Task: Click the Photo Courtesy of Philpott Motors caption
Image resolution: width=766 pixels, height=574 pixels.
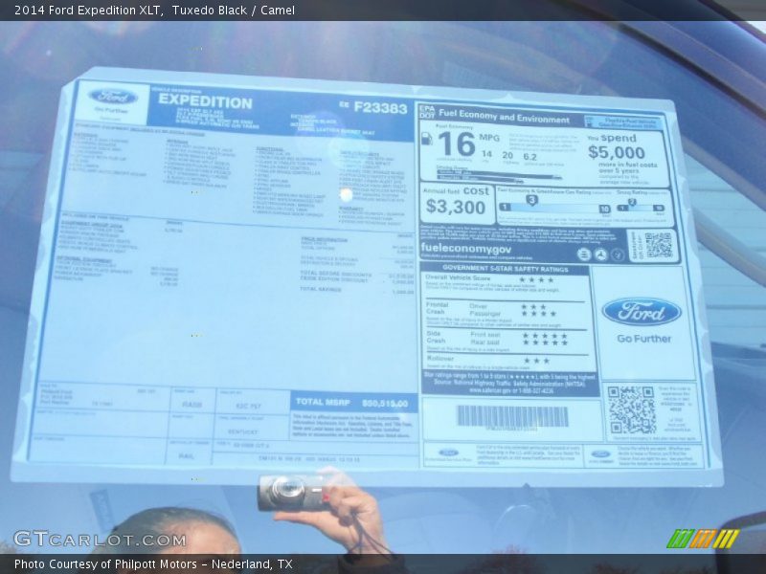Action: (153, 564)
